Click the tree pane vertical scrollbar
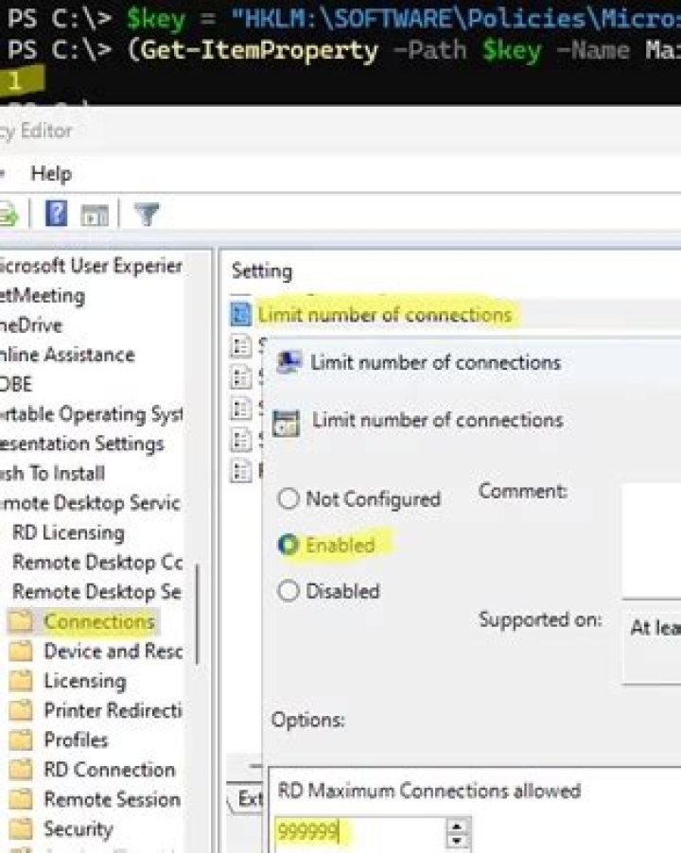Image resolution: width=681 pixels, height=853 pixels. point(197,614)
